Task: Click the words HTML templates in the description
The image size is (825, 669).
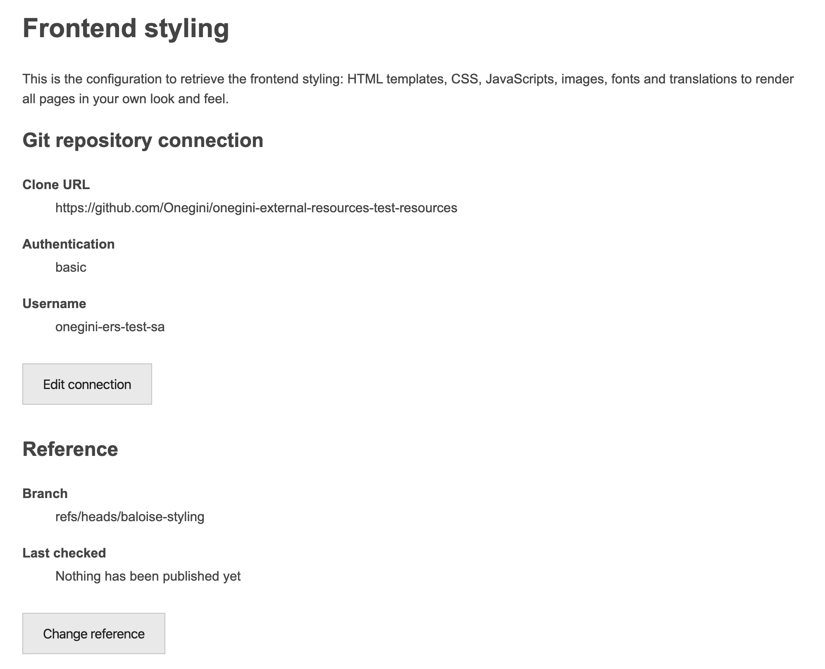Action: pos(396,79)
